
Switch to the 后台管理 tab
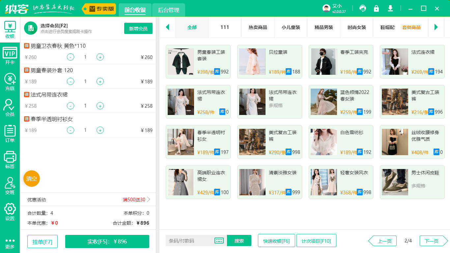[168, 10]
